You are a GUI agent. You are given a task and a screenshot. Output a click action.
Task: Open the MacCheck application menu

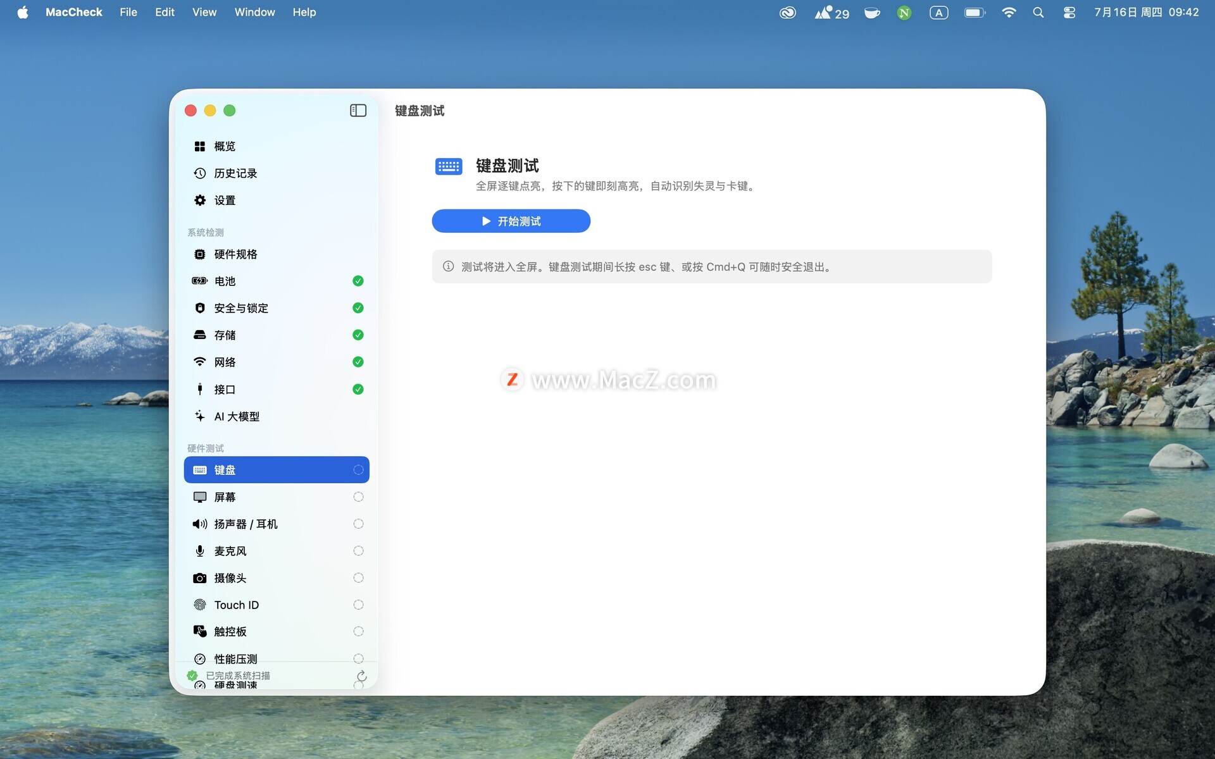tap(73, 13)
